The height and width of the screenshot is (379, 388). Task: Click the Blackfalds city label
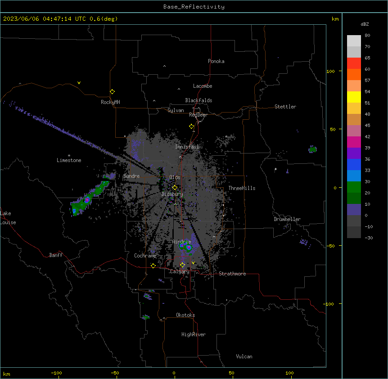(199, 100)
